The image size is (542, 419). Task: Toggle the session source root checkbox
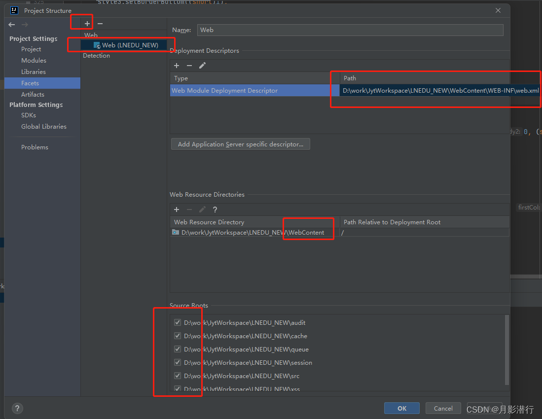point(178,362)
